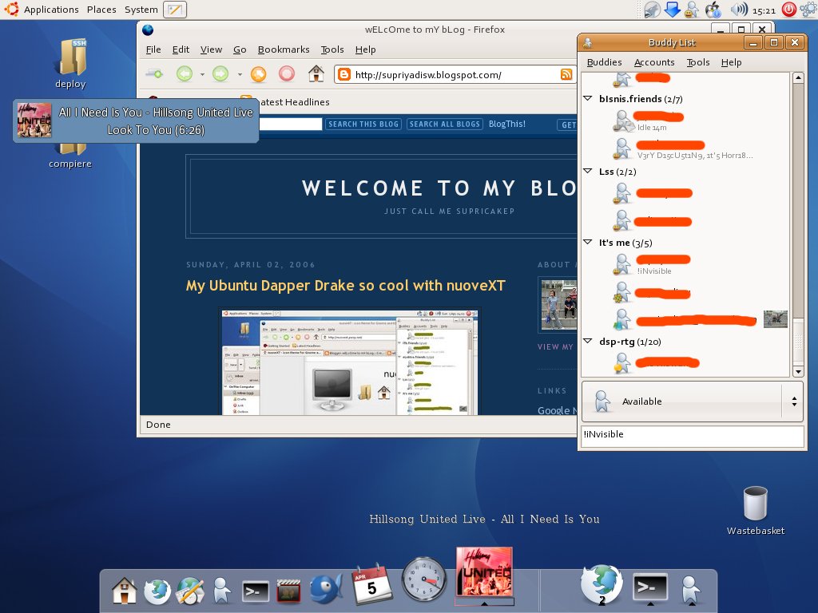Reload the page with orange Reload icon
Image resolution: width=818 pixels, height=613 pixels.
point(258,74)
